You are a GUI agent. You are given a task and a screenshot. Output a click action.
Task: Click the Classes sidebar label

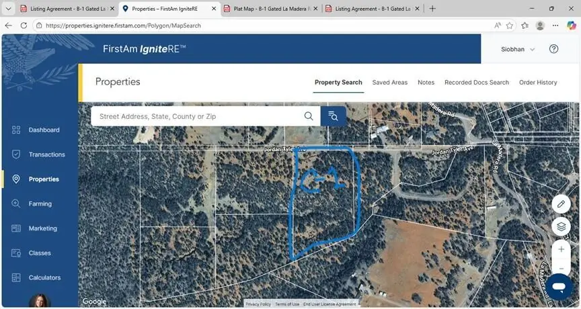[x=40, y=253]
